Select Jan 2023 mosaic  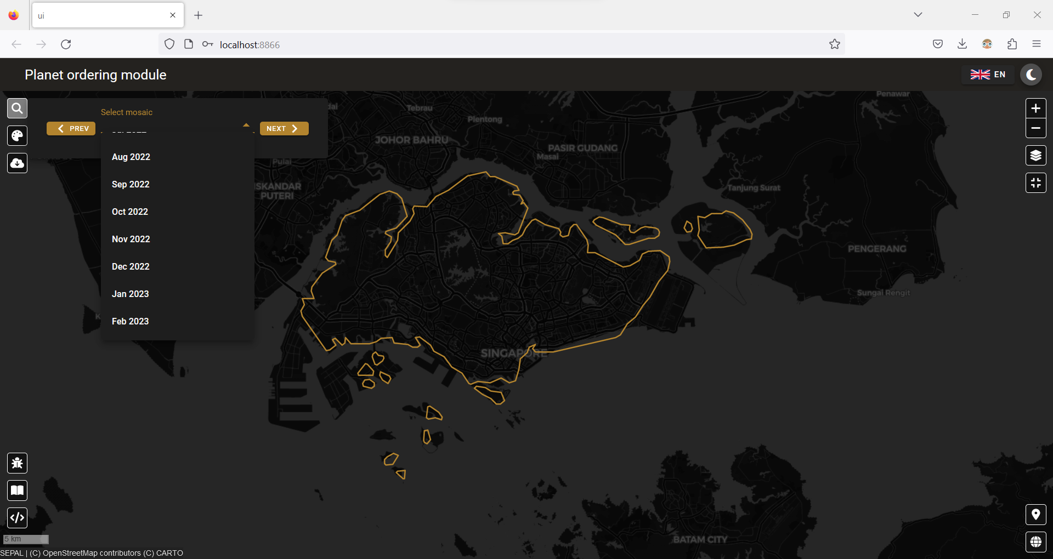177,294
